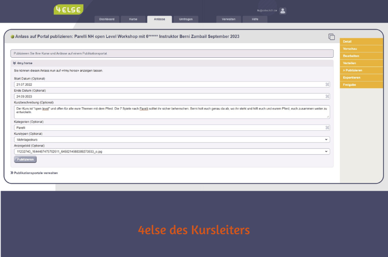
Task: Open the Kurstypen dropdown
Action: 172,139
